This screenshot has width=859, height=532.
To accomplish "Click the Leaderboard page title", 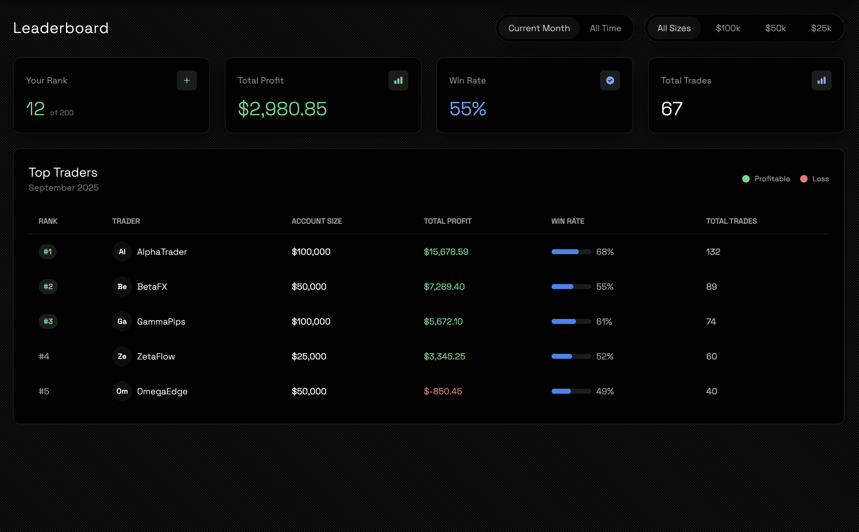I will click(x=61, y=28).
